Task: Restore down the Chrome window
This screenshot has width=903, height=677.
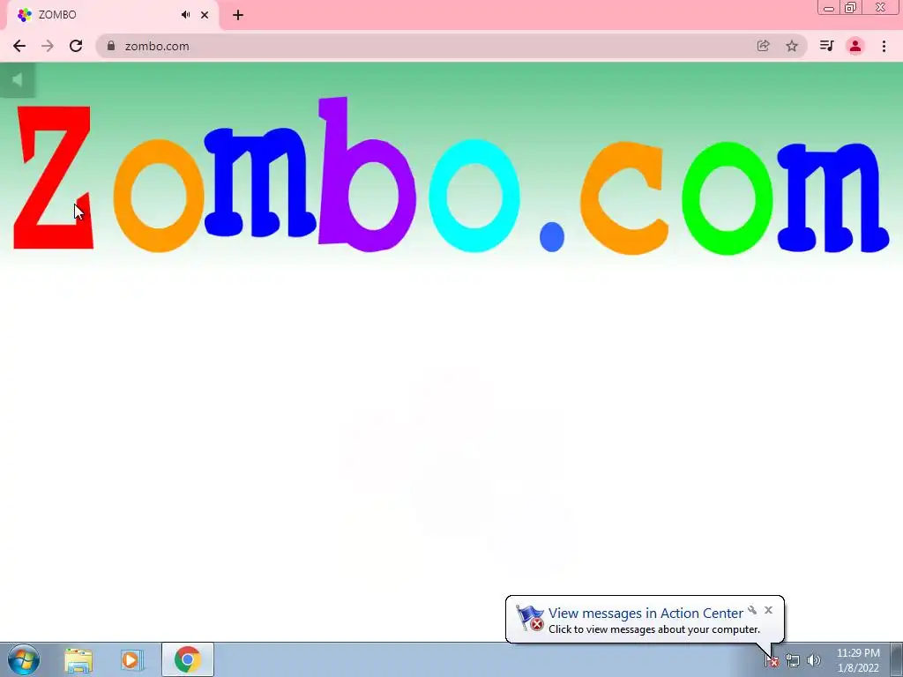Action: (850, 8)
